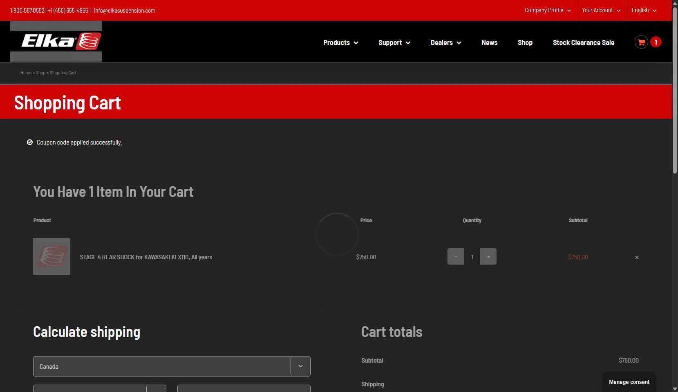Click the red '$750.00' item subtotal

coord(578,257)
